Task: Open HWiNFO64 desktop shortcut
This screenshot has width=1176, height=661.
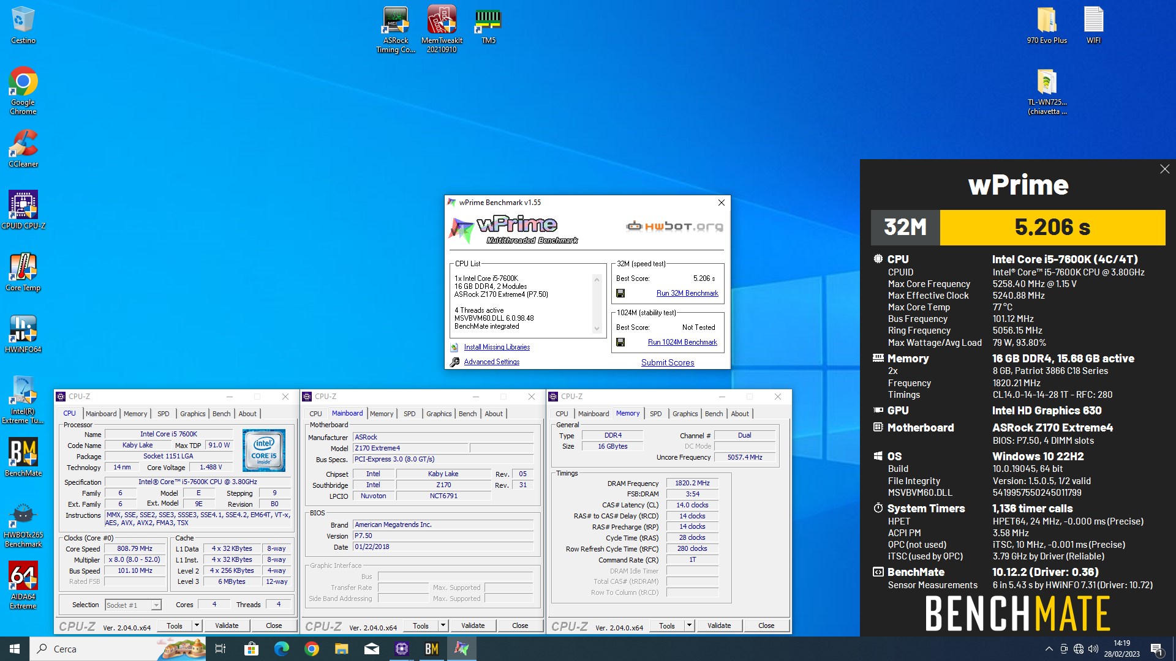Action: tap(23, 334)
